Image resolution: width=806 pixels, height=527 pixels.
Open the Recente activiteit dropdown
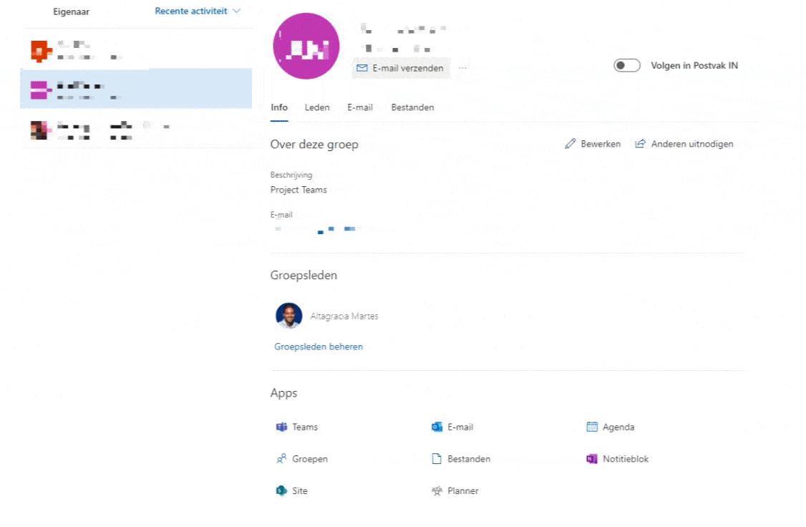(x=198, y=11)
